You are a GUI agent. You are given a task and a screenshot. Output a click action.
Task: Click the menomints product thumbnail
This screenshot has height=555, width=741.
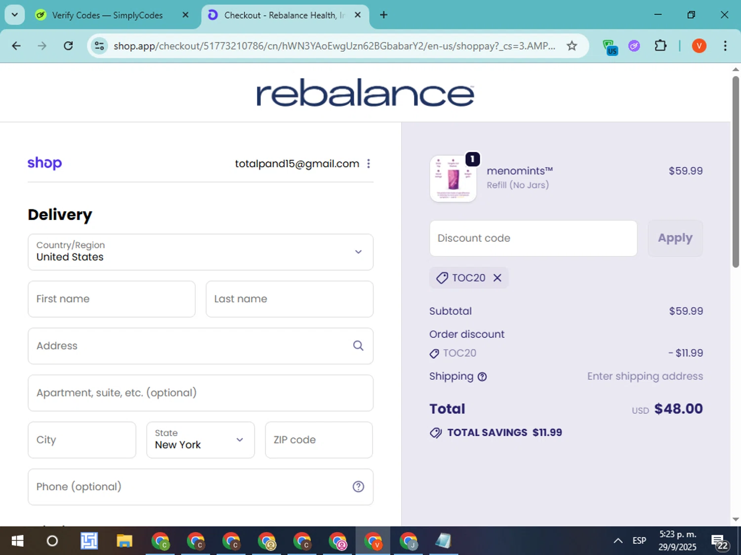pos(453,179)
